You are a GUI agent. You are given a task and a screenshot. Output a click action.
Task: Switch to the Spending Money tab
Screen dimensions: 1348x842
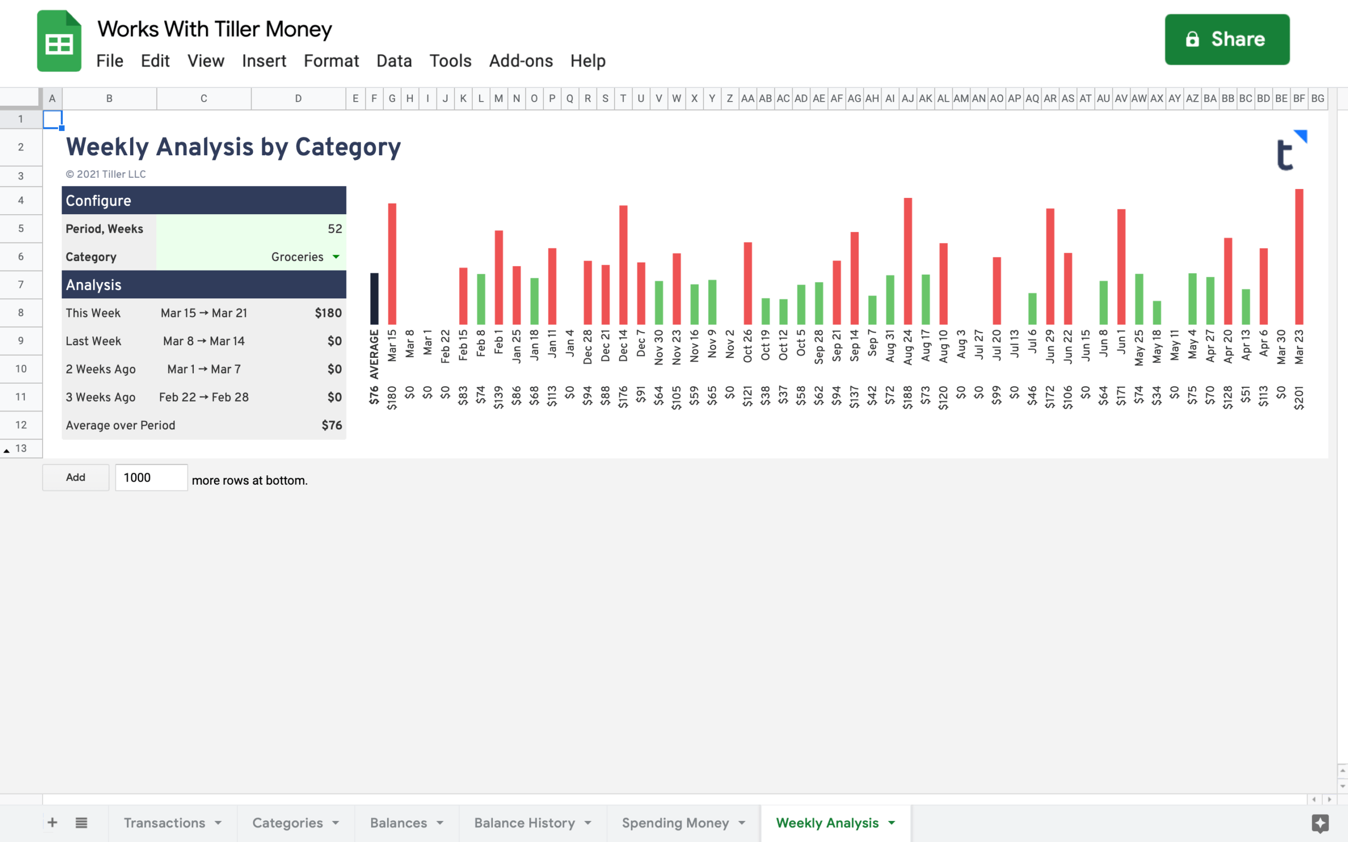click(x=675, y=823)
